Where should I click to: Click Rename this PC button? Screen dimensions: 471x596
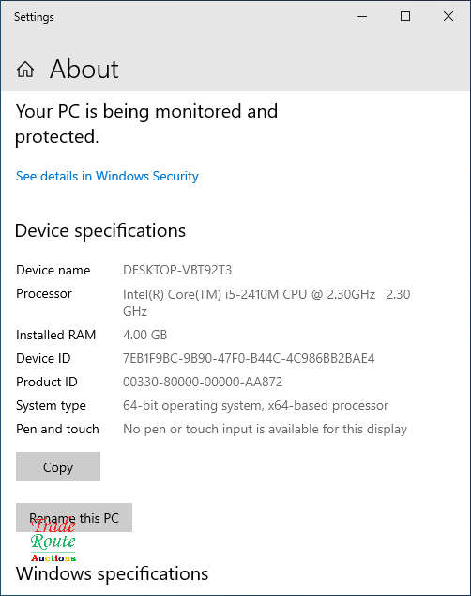click(x=74, y=518)
